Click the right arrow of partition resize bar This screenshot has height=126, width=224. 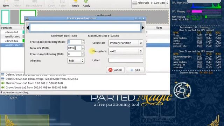click(142, 28)
